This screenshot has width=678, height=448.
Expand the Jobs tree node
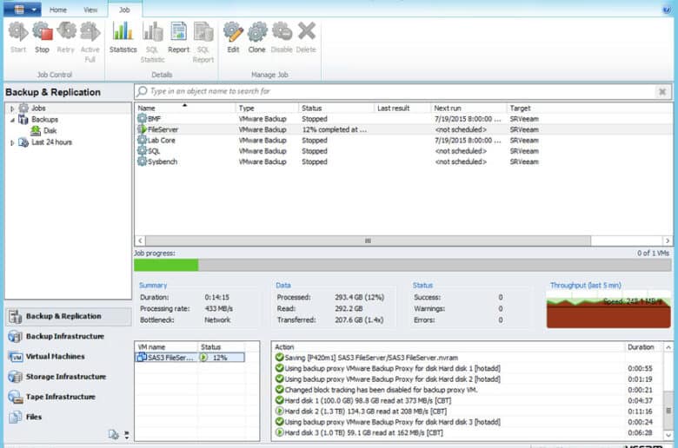12,109
